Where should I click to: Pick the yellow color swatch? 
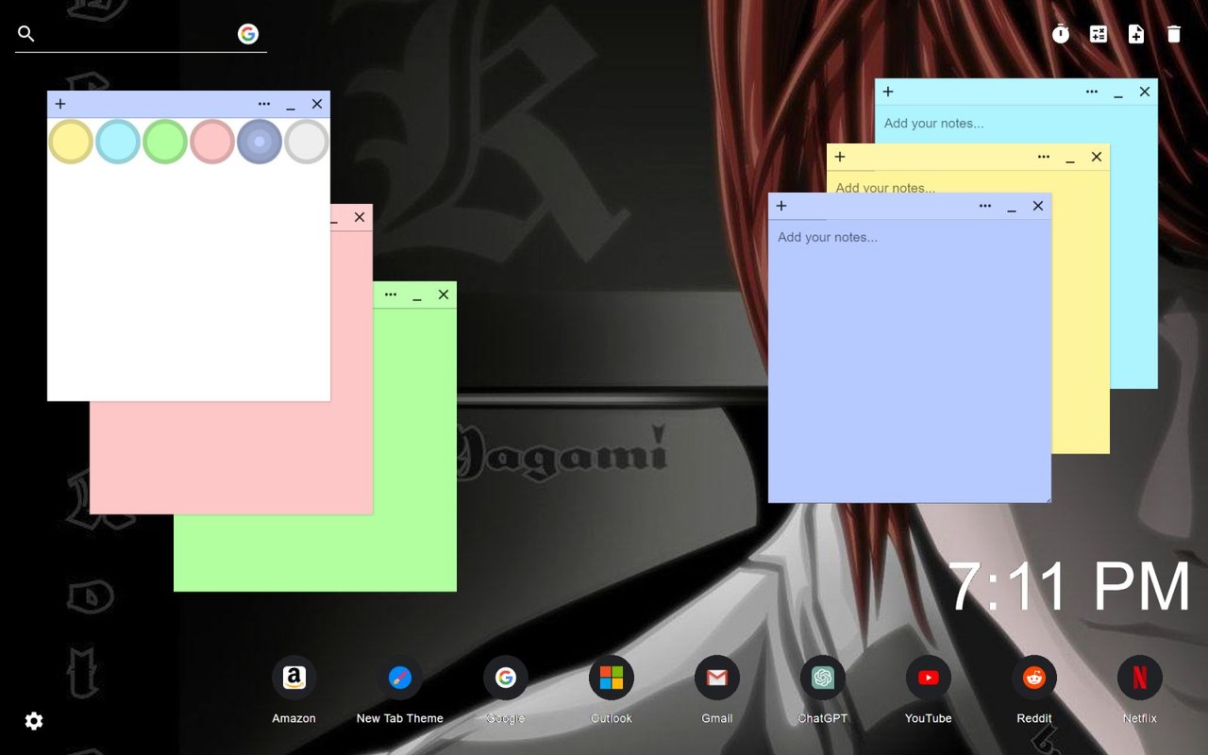(x=71, y=142)
